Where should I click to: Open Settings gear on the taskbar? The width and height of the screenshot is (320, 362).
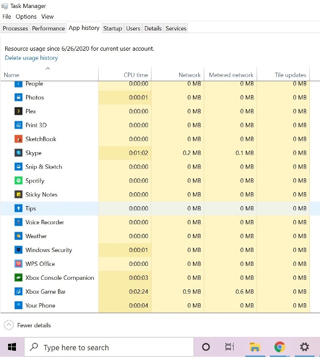[305, 347]
